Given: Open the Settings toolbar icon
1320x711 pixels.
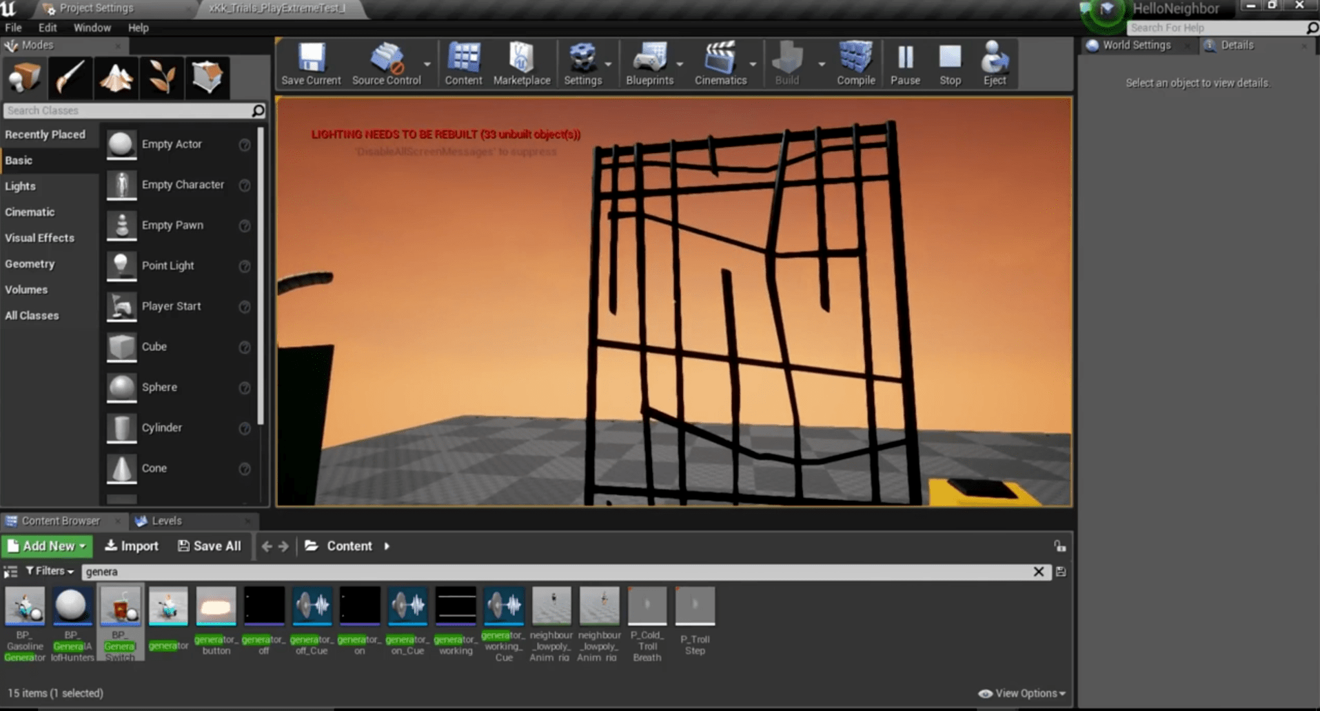Looking at the screenshot, I should 582,63.
